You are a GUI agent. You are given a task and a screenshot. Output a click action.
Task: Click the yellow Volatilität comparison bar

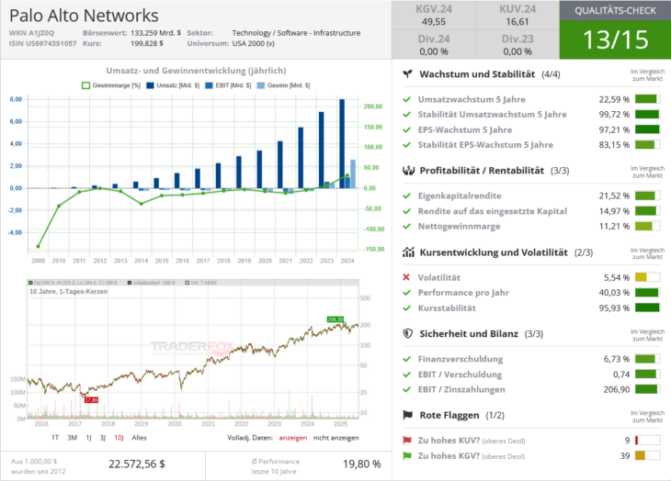click(647, 277)
